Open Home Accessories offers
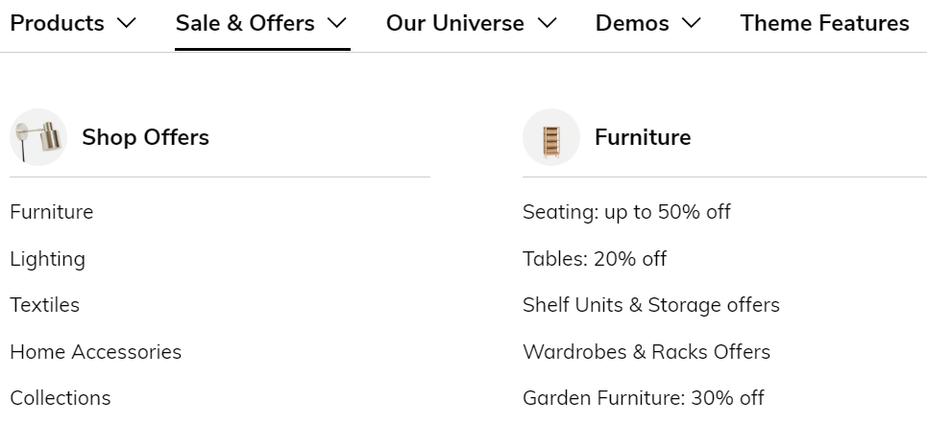Image resolution: width=927 pixels, height=424 pixels. pyautogui.click(x=96, y=351)
